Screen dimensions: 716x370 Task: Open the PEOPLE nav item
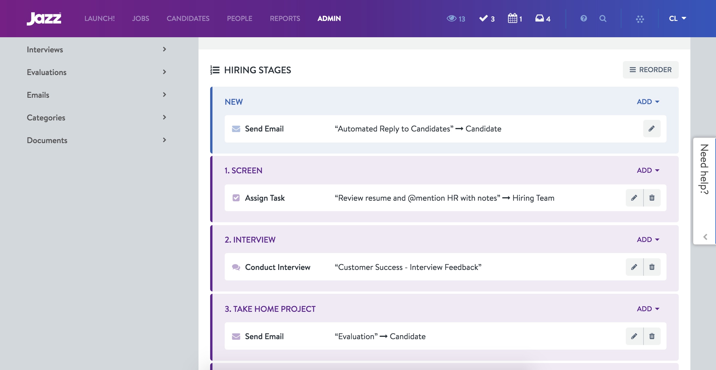pyautogui.click(x=240, y=19)
